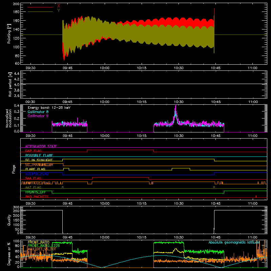Click the olive Y legend label

59,11
